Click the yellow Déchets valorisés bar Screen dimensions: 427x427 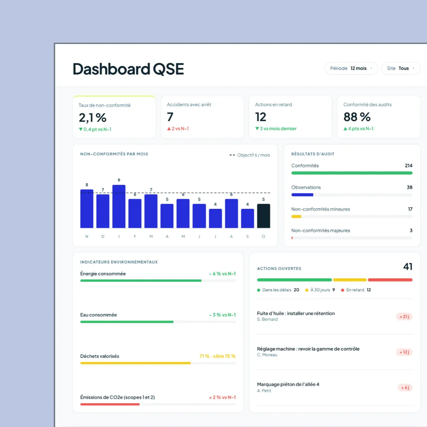click(136, 363)
